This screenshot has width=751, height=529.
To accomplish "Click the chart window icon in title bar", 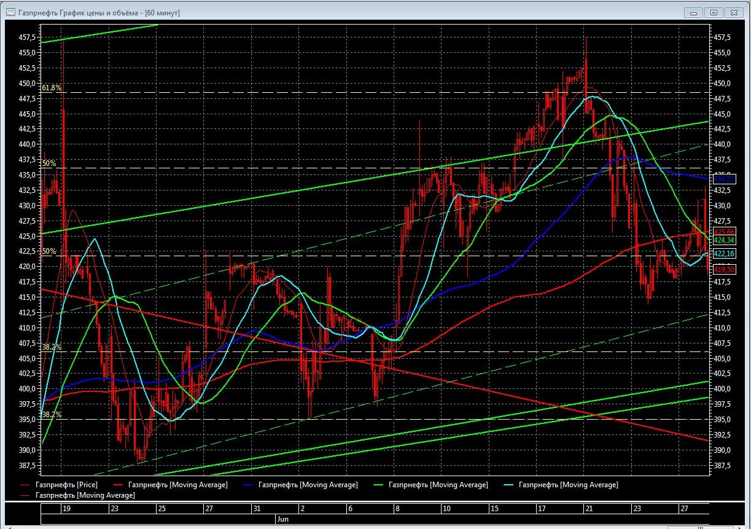I will pos(10,12).
